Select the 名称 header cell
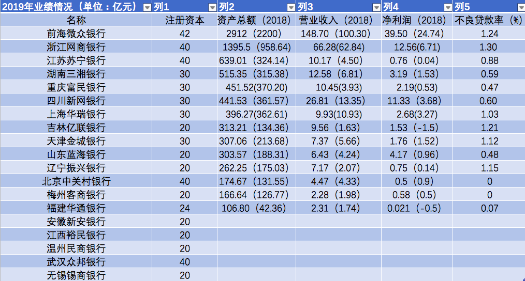This screenshot has height=281, width=525. coord(76,20)
